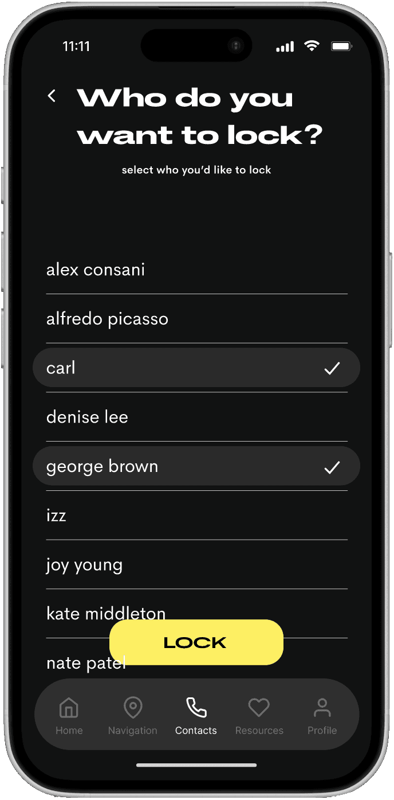Choose joy young from the list
Viewport: 394px width, 800px height.
point(196,565)
